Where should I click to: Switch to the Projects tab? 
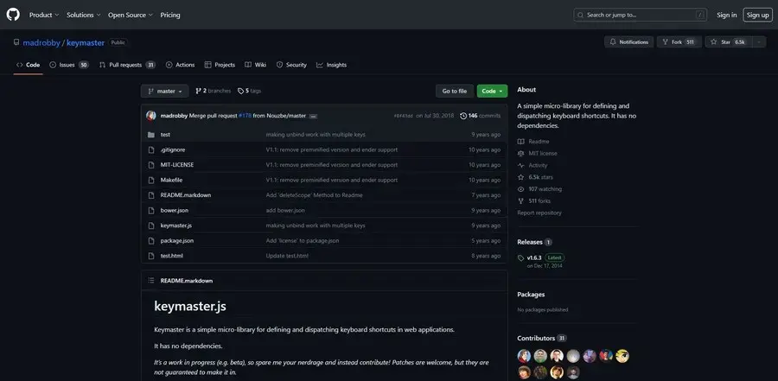coord(220,65)
